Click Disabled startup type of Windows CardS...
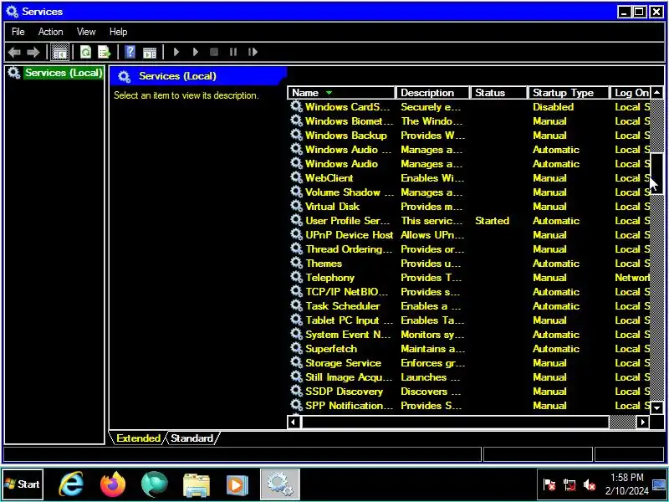The height and width of the screenshot is (502, 669). click(553, 107)
